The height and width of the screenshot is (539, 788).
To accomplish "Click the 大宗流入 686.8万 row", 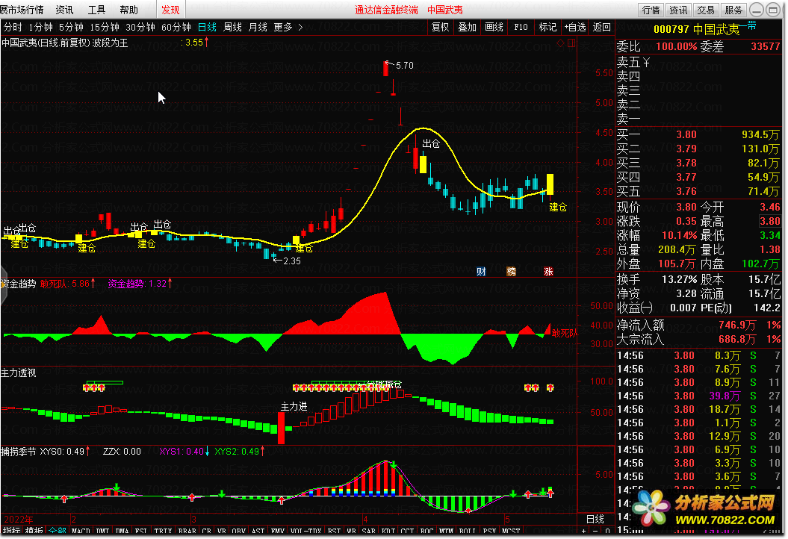I will [698, 339].
